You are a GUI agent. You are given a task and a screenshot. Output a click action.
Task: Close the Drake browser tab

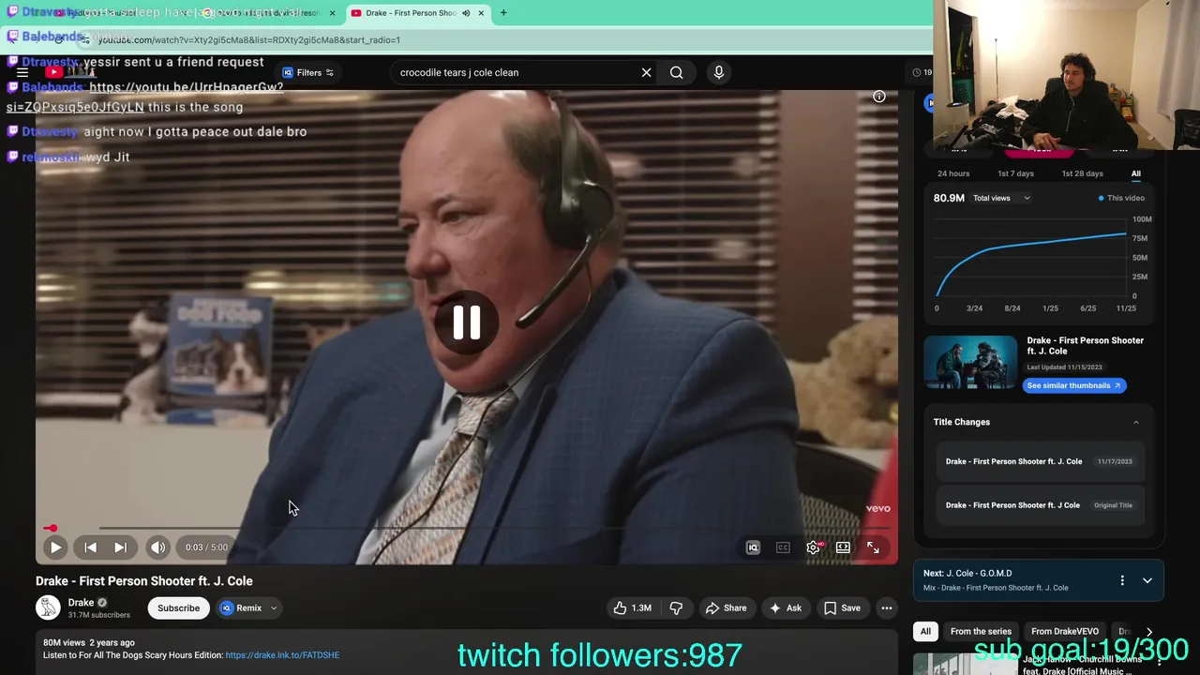pyautogui.click(x=481, y=13)
